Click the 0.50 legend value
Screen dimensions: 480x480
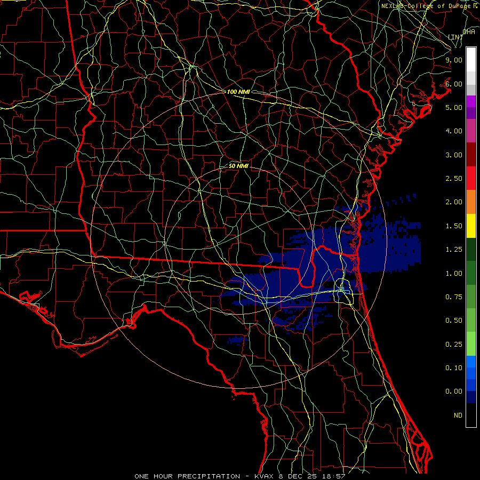coord(454,321)
